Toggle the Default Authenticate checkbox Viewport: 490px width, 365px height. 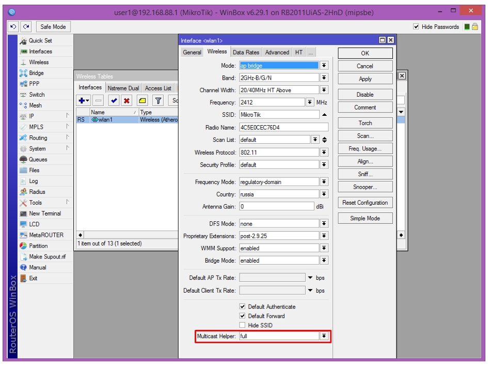(x=242, y=307)
